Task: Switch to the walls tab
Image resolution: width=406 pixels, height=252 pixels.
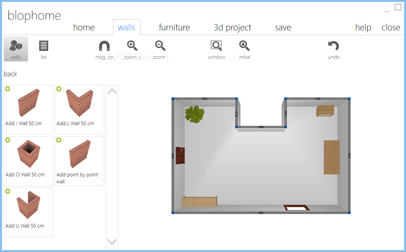Action: (x=127, y=27)
